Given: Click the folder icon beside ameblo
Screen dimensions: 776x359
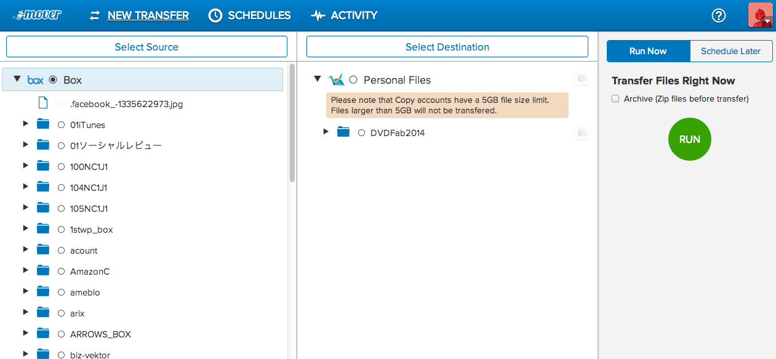Looking at the screenshot, I should pos(42,292).
